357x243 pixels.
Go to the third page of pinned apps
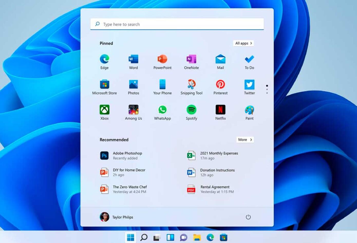[x=267, y=93]
